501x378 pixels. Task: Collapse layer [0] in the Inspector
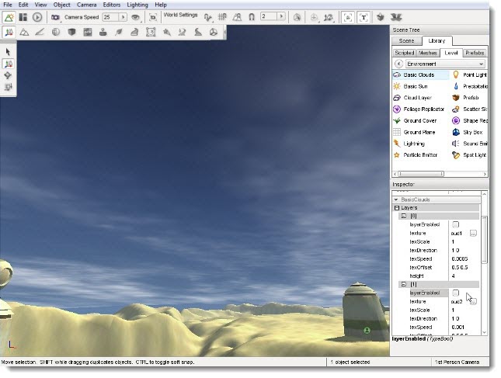coord(403,216)
